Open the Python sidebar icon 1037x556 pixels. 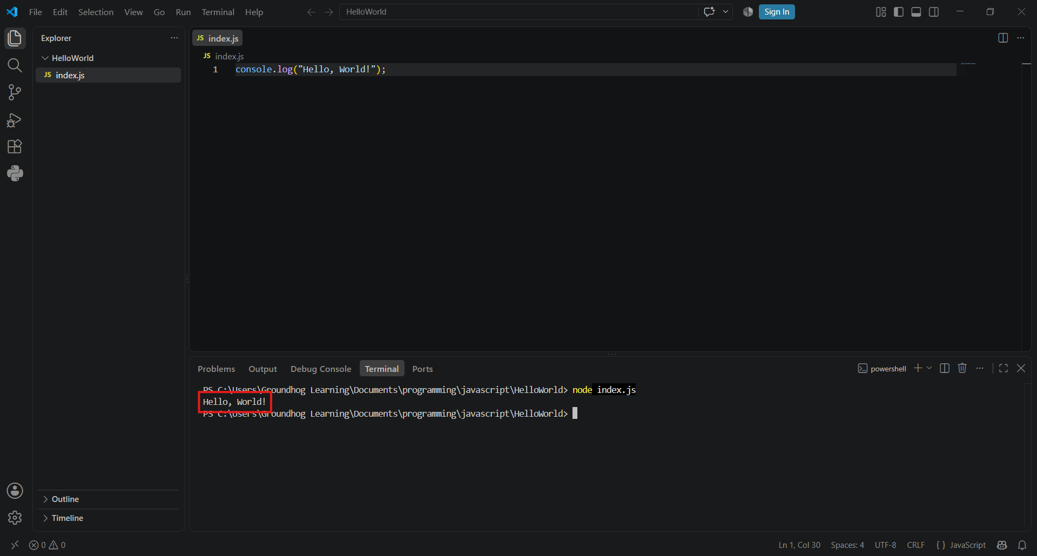15,173
